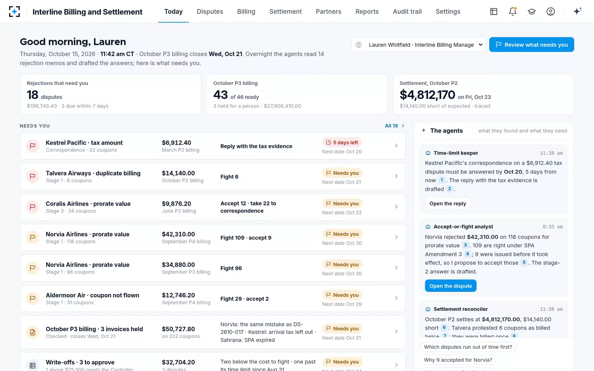Expand the Aldermoor Air row chevron
The width and height of the screenshot is (594, 371).
(396, 298)
